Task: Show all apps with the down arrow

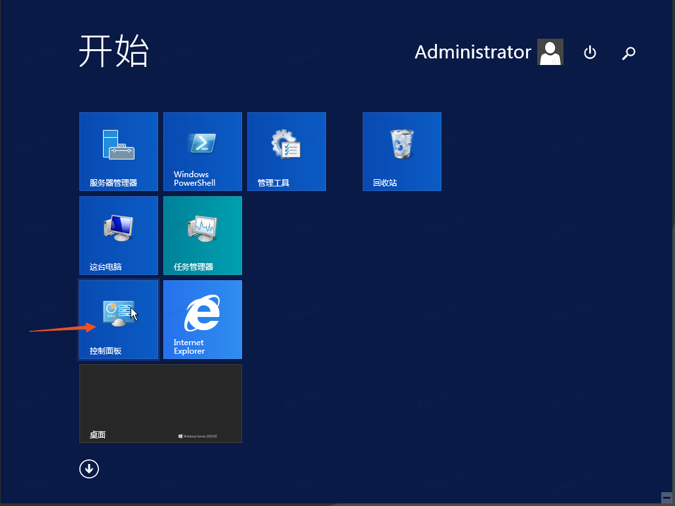Action: click(89, 469)
